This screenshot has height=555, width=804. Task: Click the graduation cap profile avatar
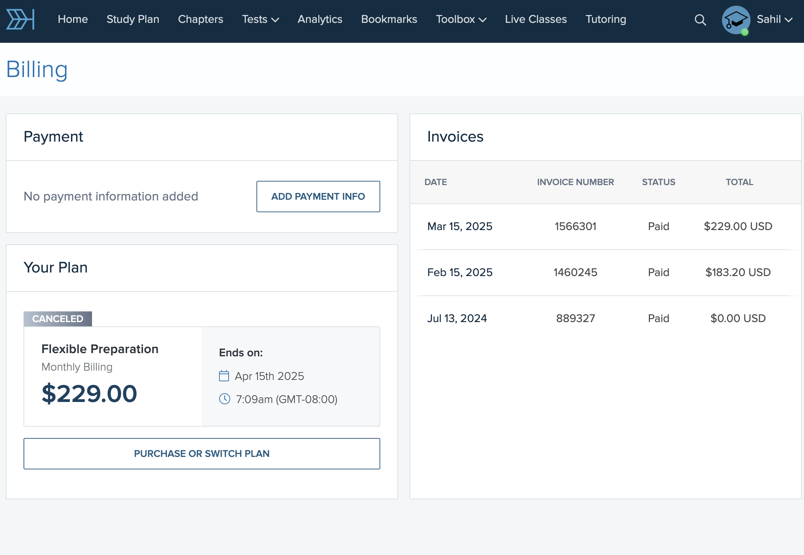click(736, 20)
